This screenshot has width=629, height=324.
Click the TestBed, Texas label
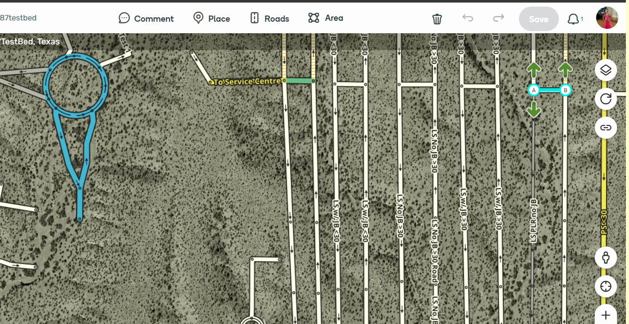(30, 42)
